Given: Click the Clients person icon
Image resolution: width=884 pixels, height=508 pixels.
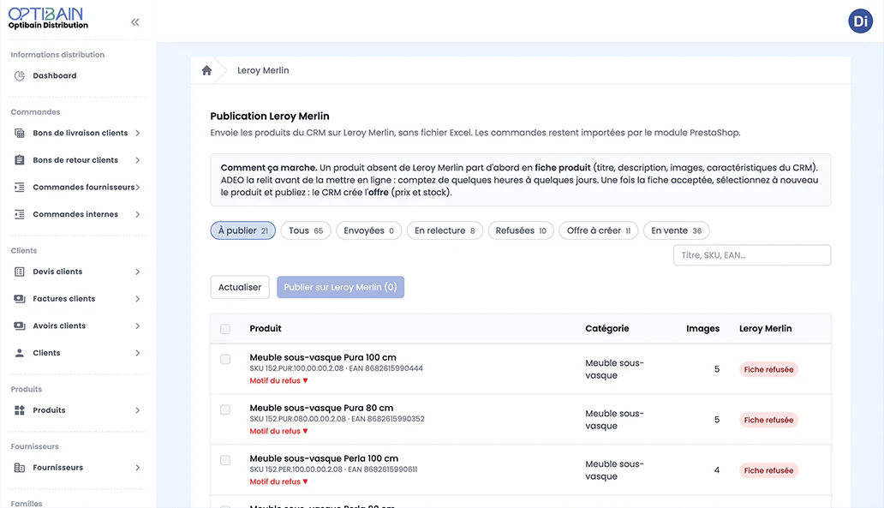Looking at the screenshot, I should 20,353.
